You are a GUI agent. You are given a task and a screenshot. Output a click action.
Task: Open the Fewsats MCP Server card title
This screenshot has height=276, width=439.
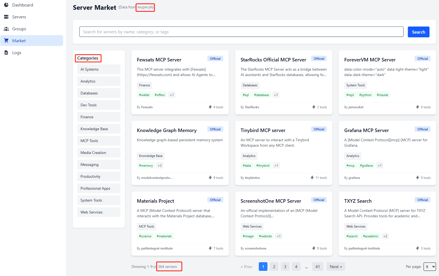pyautogui.click(x=159, y=60)
